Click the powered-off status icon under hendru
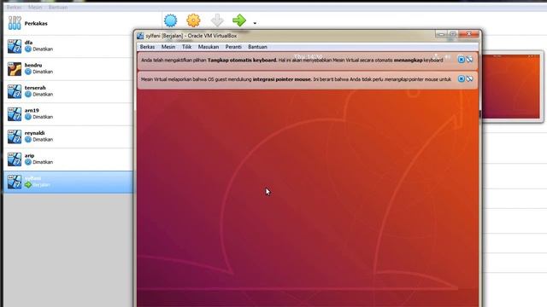The height and width of the screenshot is (307, 547). tap(28, 72)
